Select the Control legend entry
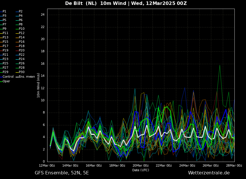Viewport: 246px width, 179px height. coord(8,77)
